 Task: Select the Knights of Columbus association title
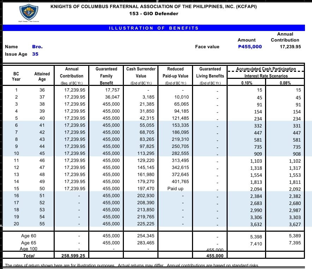(154, 7)
